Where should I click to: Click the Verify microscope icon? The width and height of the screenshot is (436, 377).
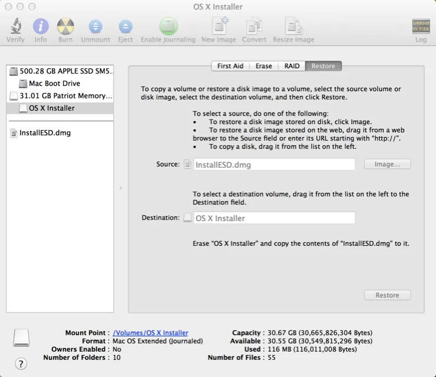[16, 26]
